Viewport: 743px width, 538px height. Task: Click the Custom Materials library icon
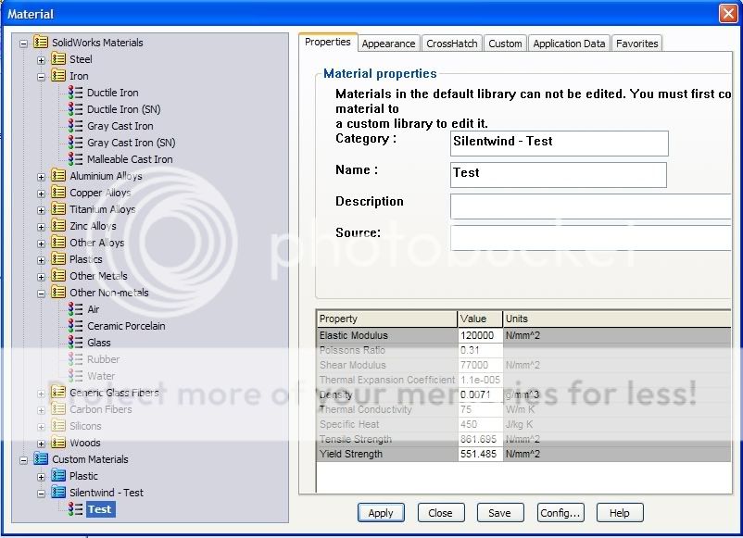point(41,459)
